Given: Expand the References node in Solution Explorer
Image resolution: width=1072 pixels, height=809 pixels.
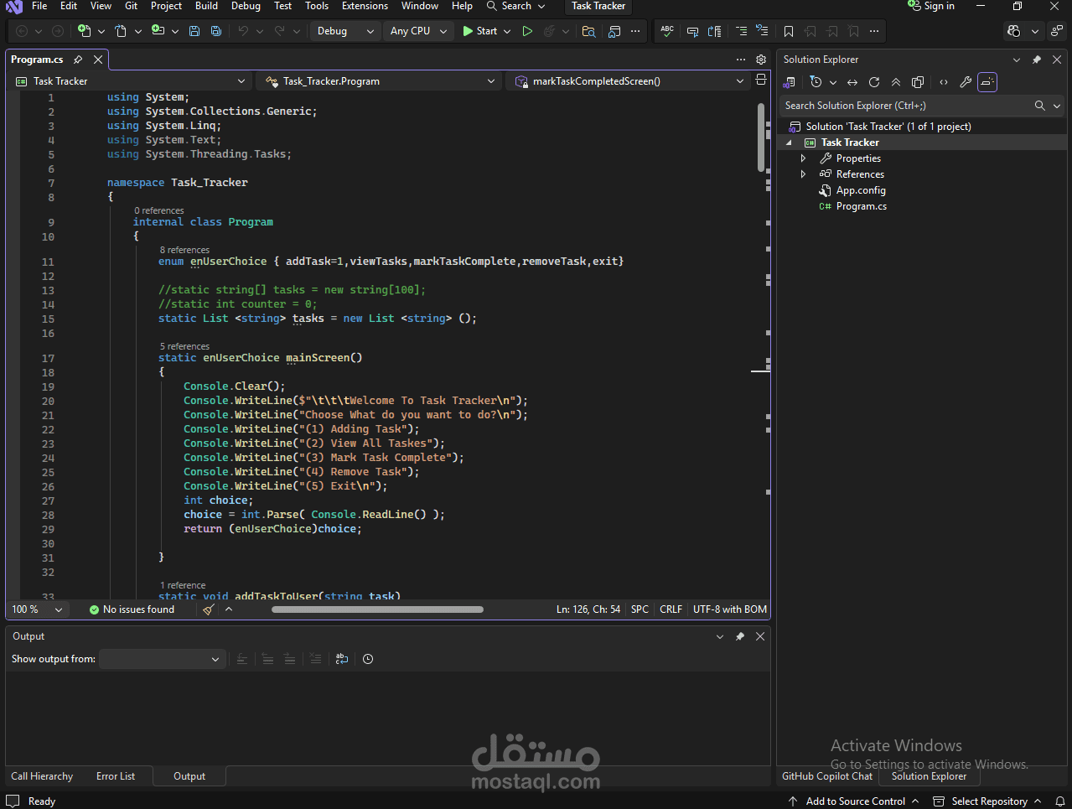Looking at the screenshot, I should [x=803, y=174].
